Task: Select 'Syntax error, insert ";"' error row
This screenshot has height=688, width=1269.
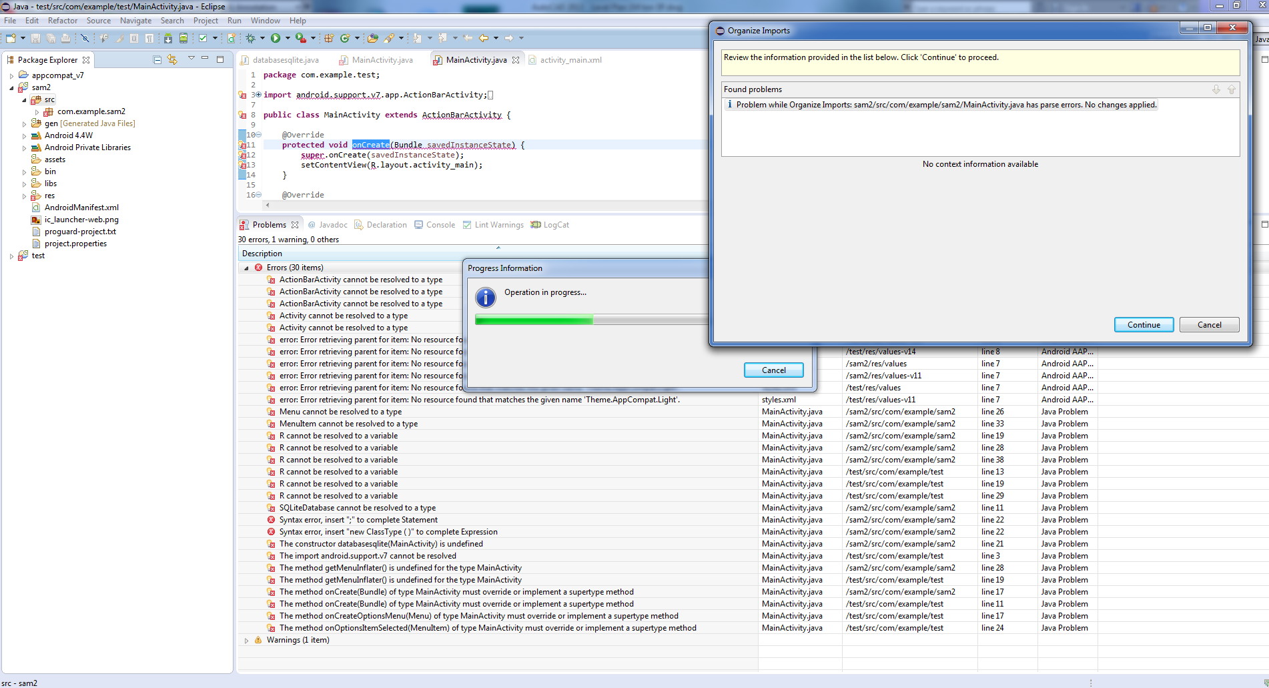Action: pyautogui.click(x=358, y=520)
